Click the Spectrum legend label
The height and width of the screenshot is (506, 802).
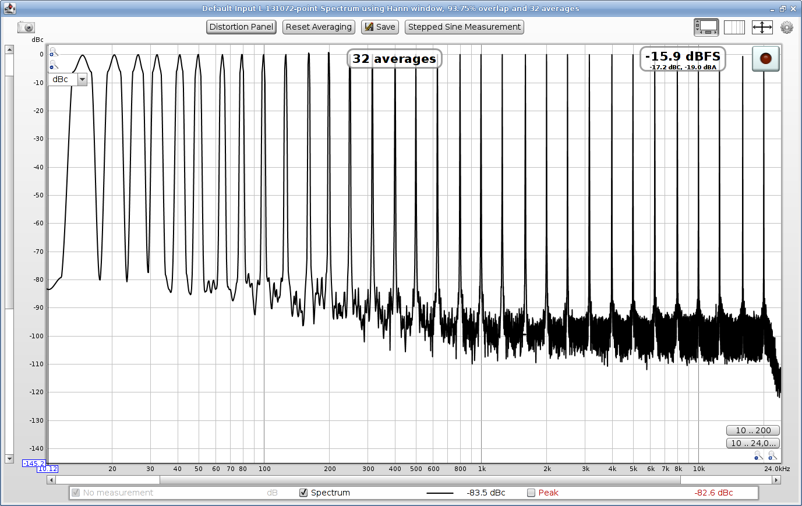coord(330,493)
